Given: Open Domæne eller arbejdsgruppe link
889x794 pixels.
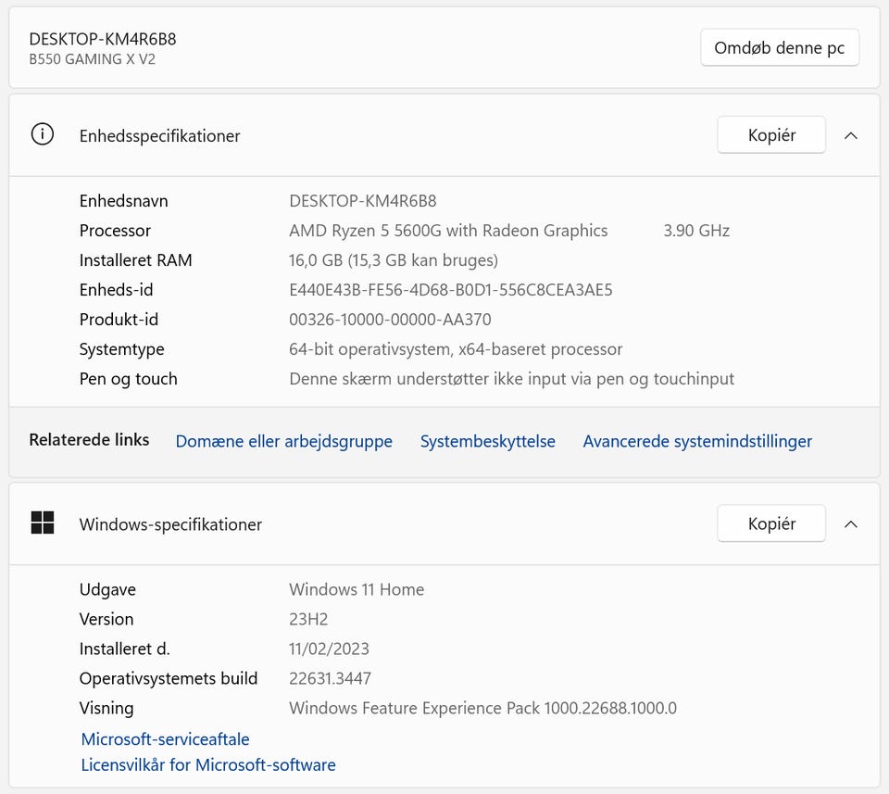Looking at the screenshot, I should click(x=283, y=441).
